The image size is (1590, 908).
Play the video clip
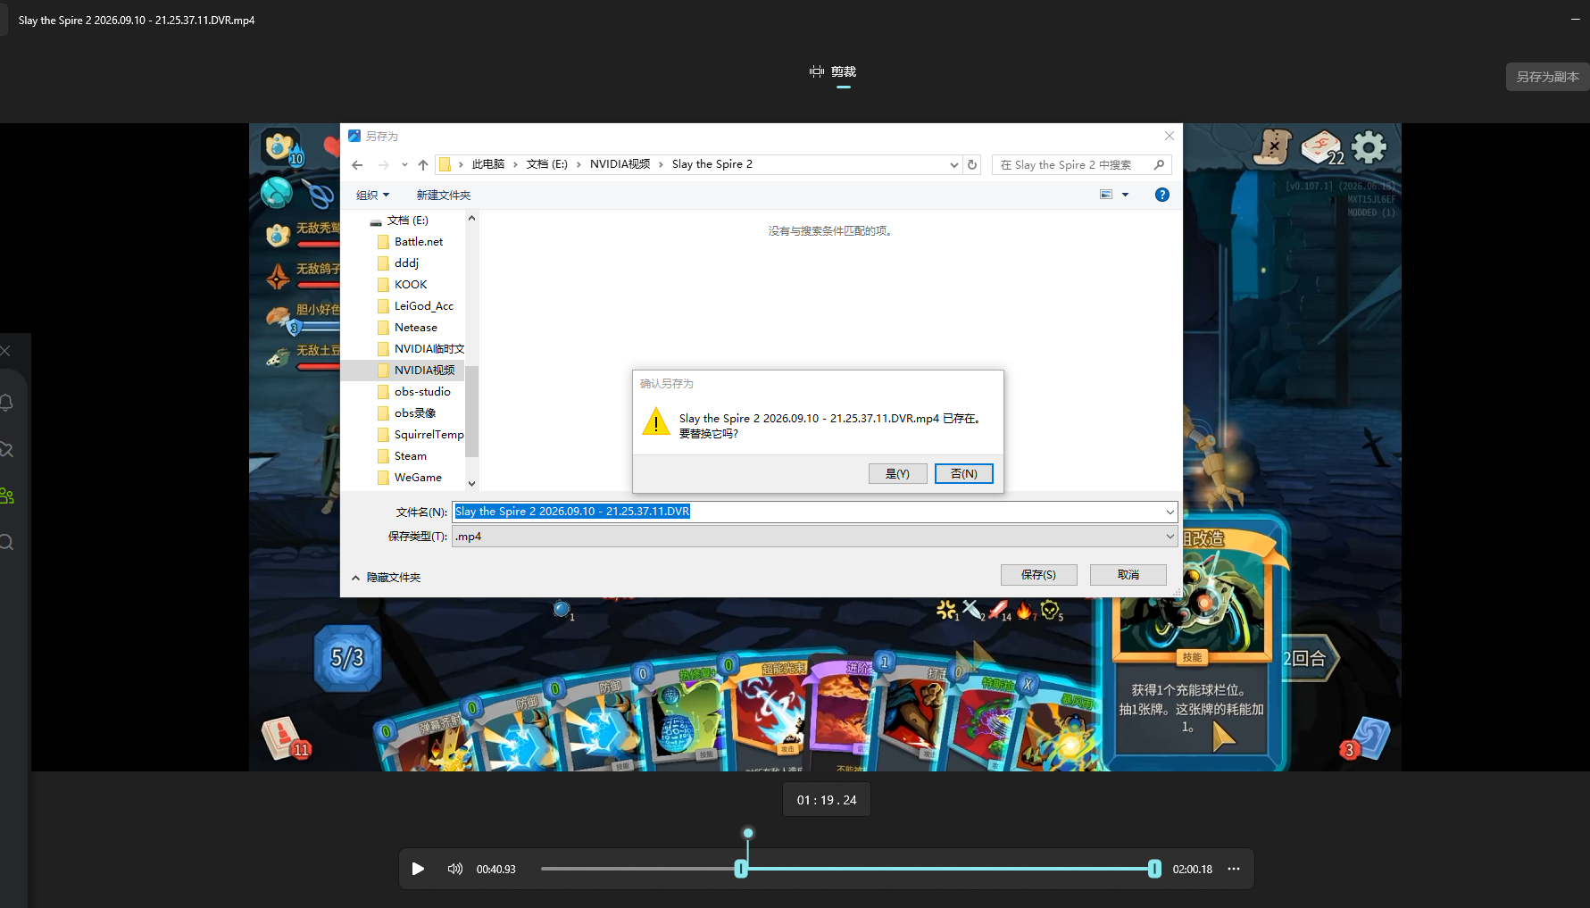coord(418,869)
